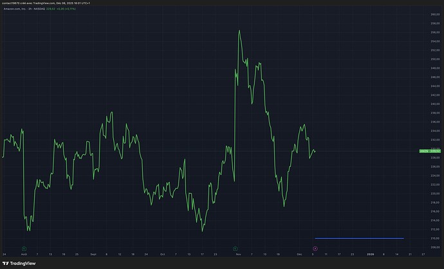Click the pink event marker near Déc
The width and height of the screenshot is (444, 269).
(x=315, y=247)
